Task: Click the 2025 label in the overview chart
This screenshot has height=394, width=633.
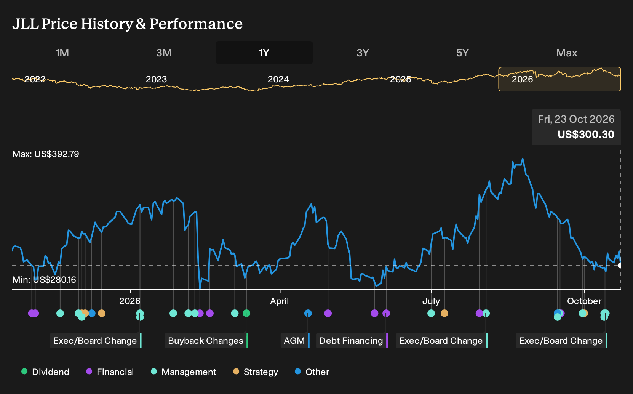Action: point(400,79)
